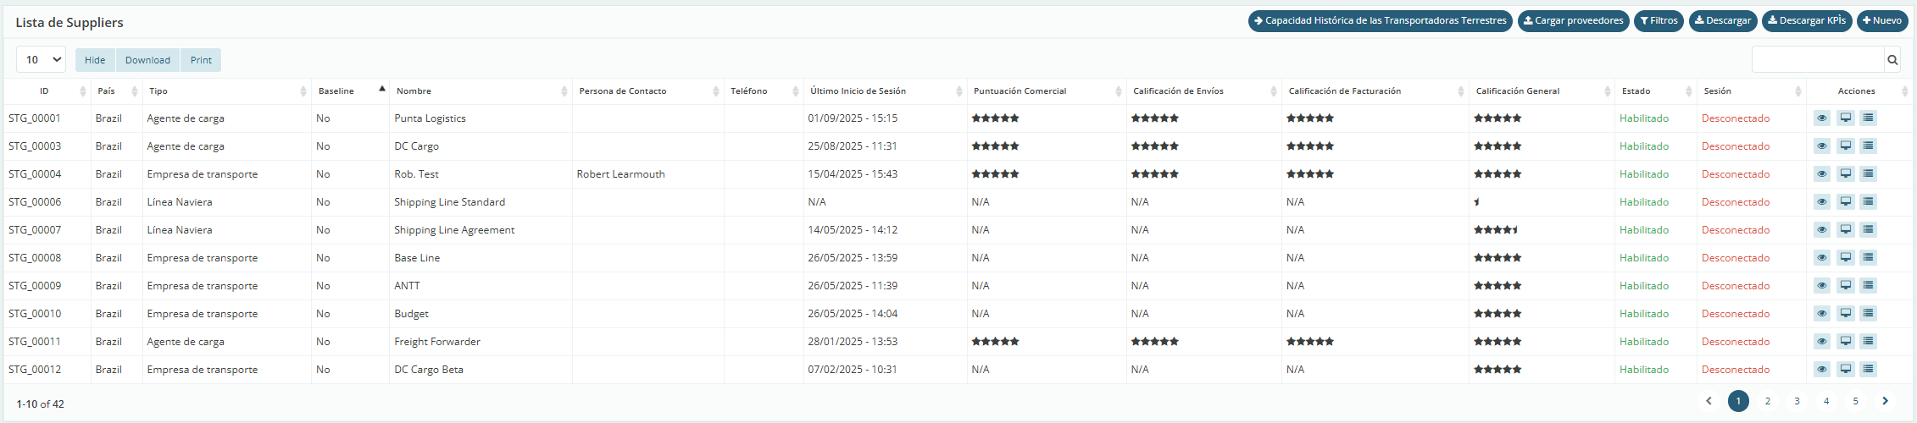Viewport: 1917px width, 423px height.
Task: Open the rows-per-page dropdown showing 10
Action: point(41,60)
